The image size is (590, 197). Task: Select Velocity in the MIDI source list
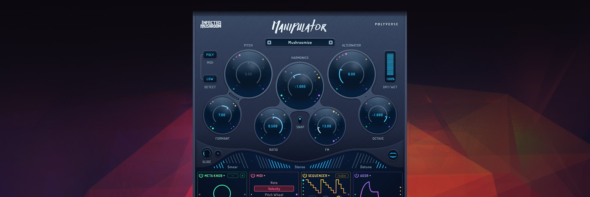[x=274, y=189]
